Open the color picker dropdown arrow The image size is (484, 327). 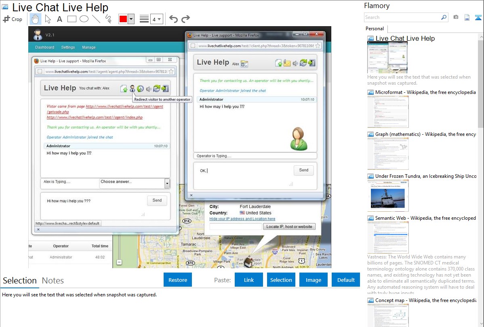click(131, 19)
